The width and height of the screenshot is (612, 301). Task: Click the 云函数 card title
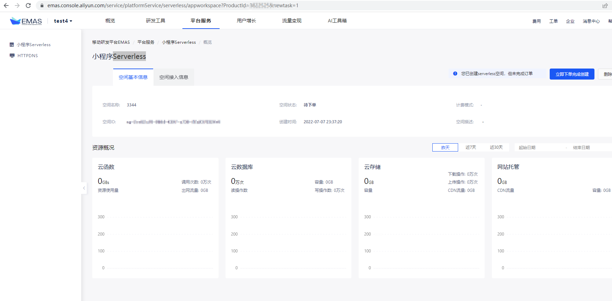106,167
